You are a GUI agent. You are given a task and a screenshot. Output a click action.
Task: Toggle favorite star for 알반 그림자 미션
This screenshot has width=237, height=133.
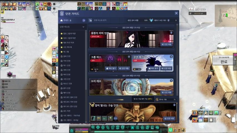61,34
